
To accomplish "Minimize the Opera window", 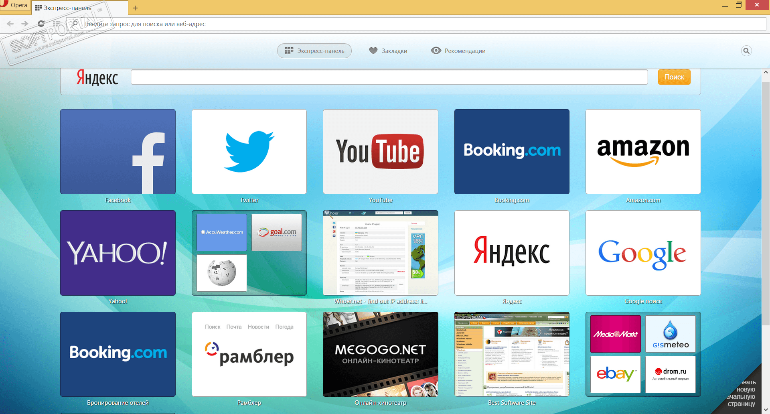I will pyautogui.click(x=725, y=6).
